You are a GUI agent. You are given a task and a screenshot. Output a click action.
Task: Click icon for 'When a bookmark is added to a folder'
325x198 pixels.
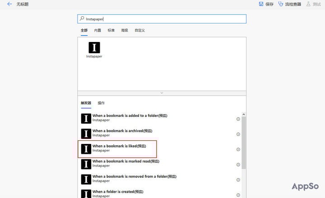(86, 119)
